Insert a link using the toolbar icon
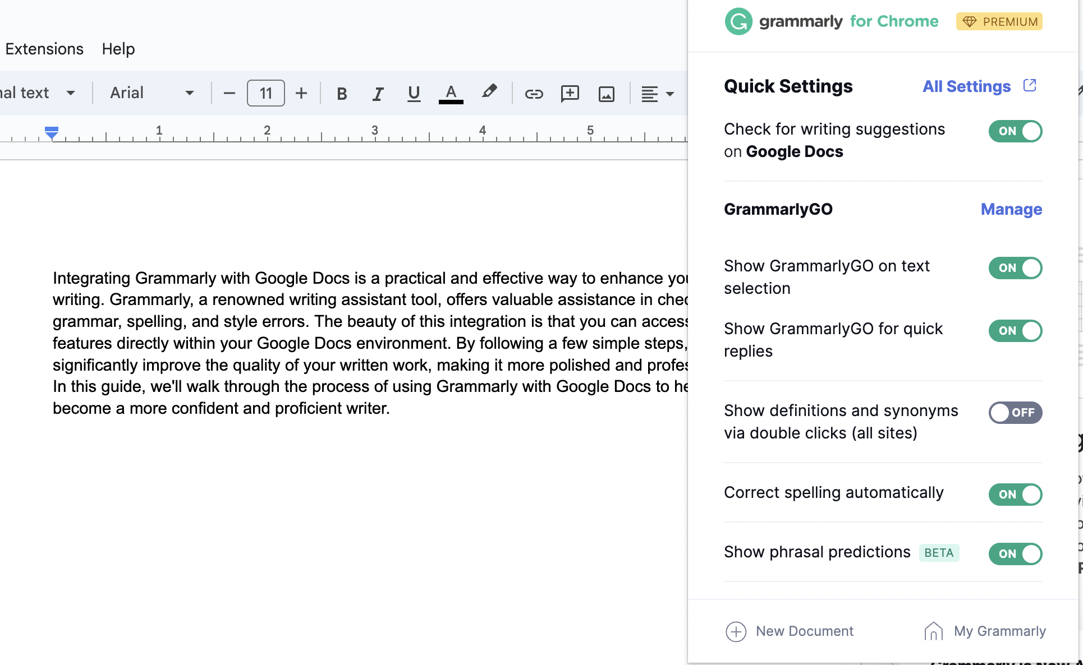This screenshot has width=1083, height=665. pos(534,94)
